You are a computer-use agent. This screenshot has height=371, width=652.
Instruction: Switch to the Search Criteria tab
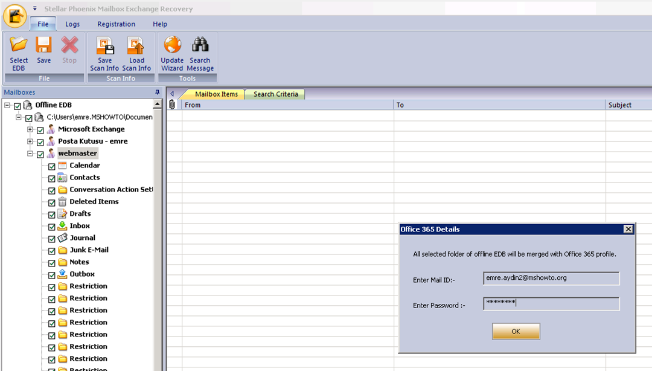[x=276, y=94]
